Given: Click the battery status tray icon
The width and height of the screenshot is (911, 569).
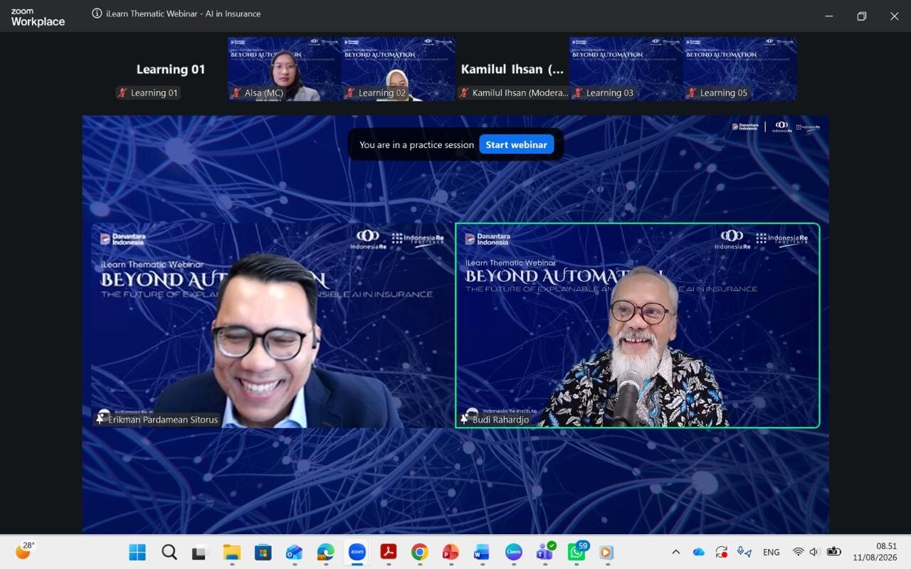Looking at the screenshot, I should tap(833, 552).
